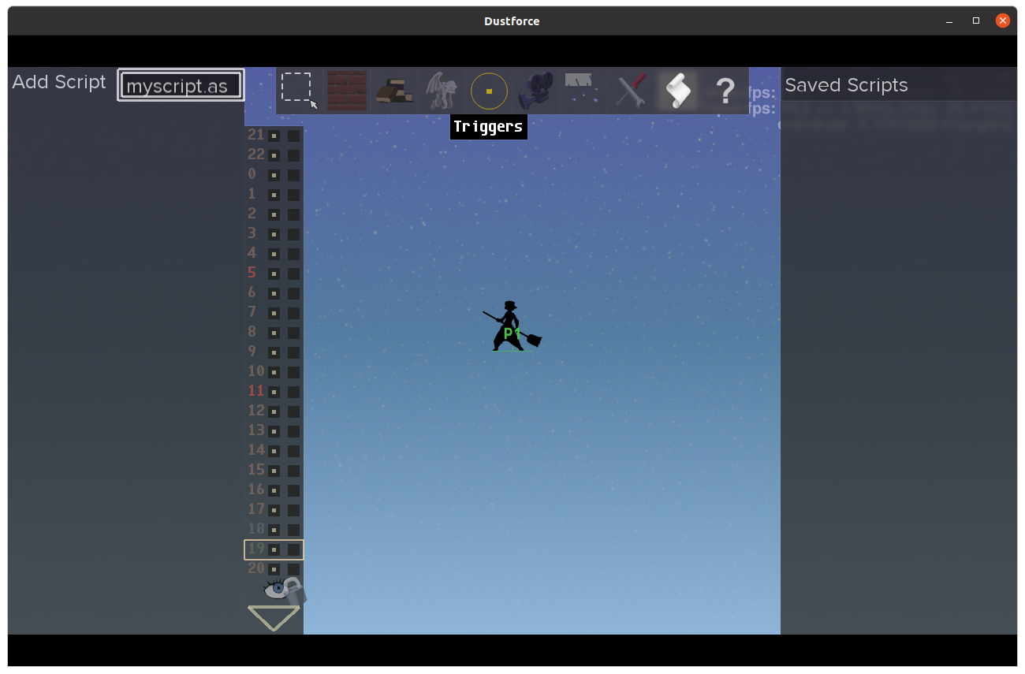This screenshot has width=1025, height=674.
Task: Select the P1 player character in the level
Action: pos(512,326)
